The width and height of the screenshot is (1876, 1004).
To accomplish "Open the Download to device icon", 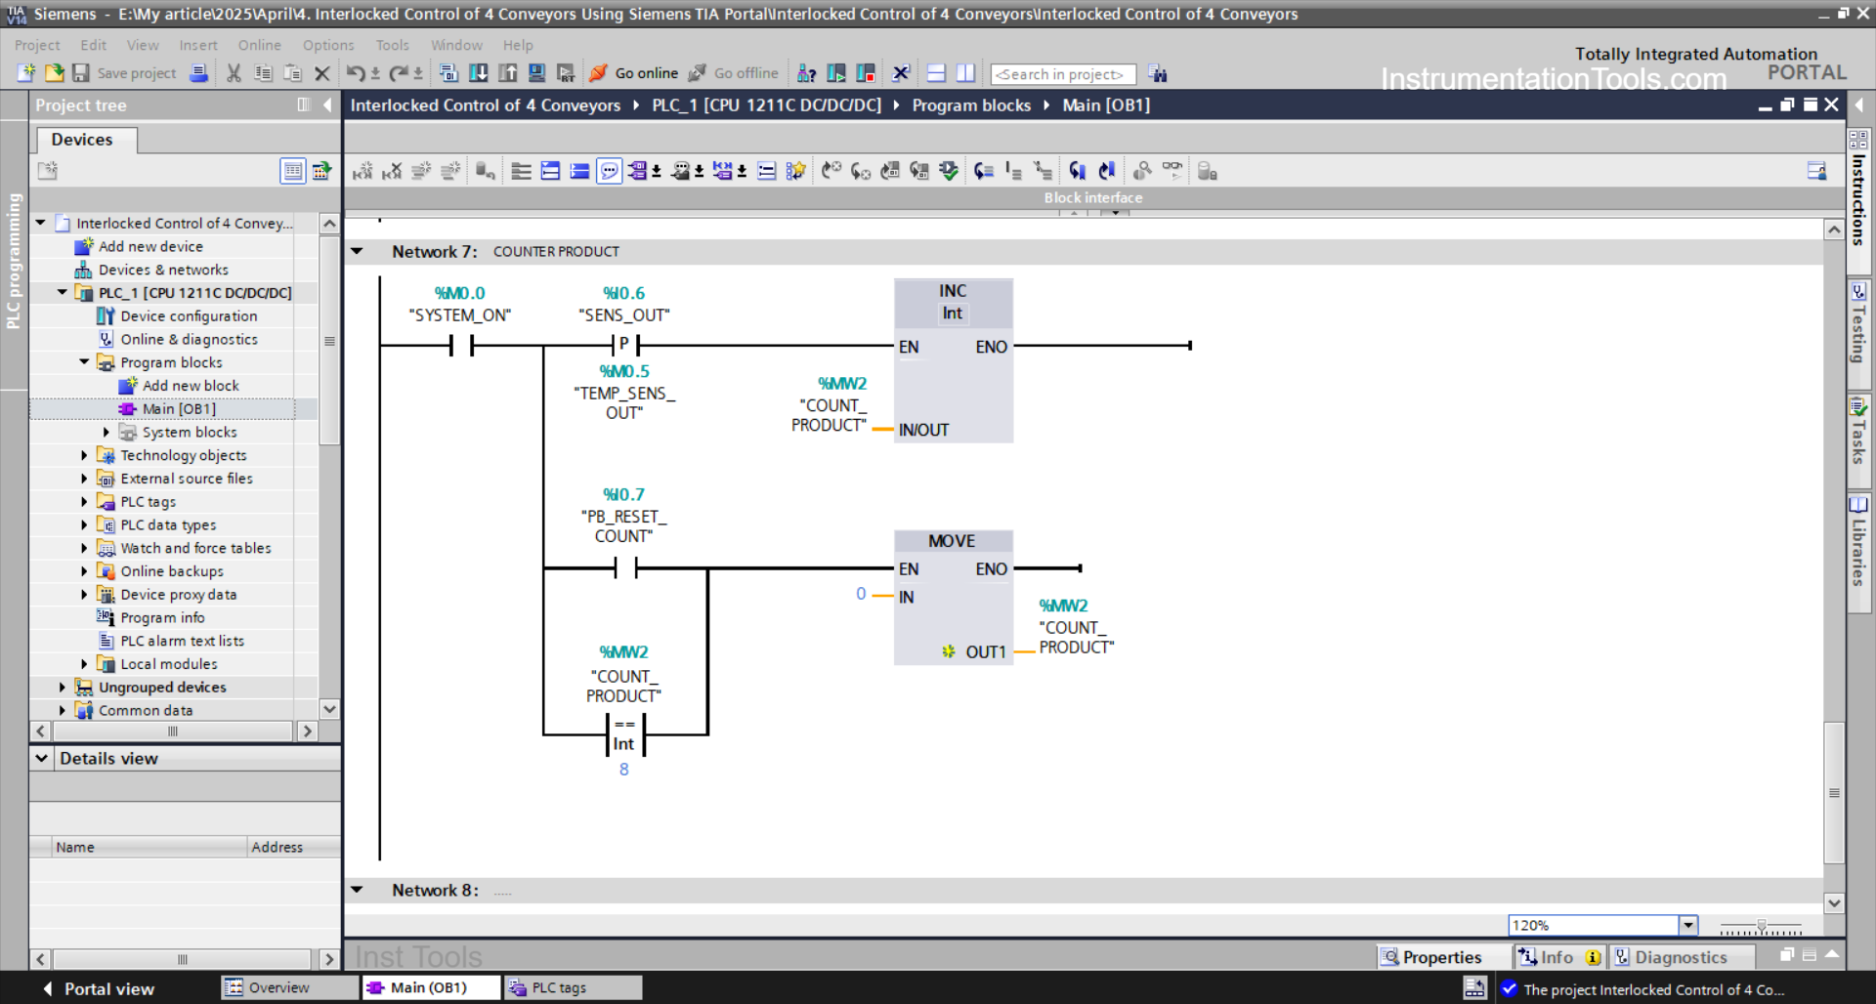I will coord(479,73).
